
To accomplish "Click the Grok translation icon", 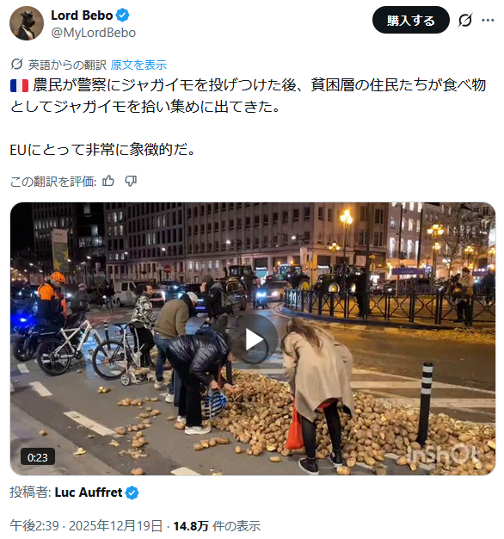I will (17, 65).
